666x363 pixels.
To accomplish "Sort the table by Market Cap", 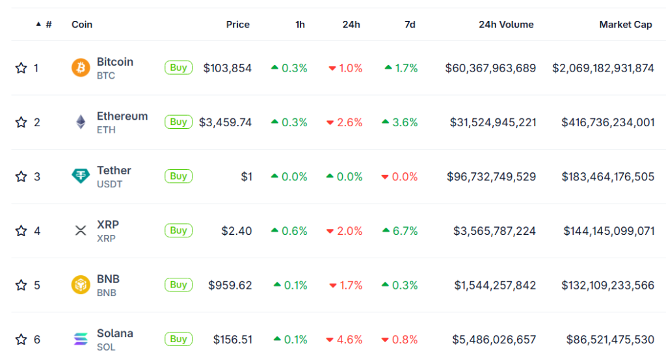I will tap(625, 25).
